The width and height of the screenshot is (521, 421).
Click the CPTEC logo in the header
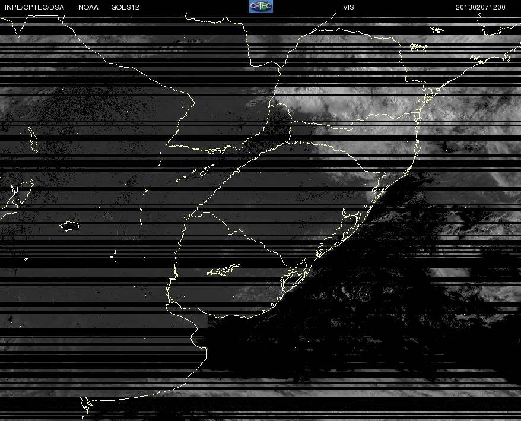pos(261,7)
